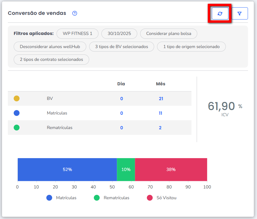Click the 30/10/2025 date filter chip
The image size is (257, 219).
click(x=119, y=33)
